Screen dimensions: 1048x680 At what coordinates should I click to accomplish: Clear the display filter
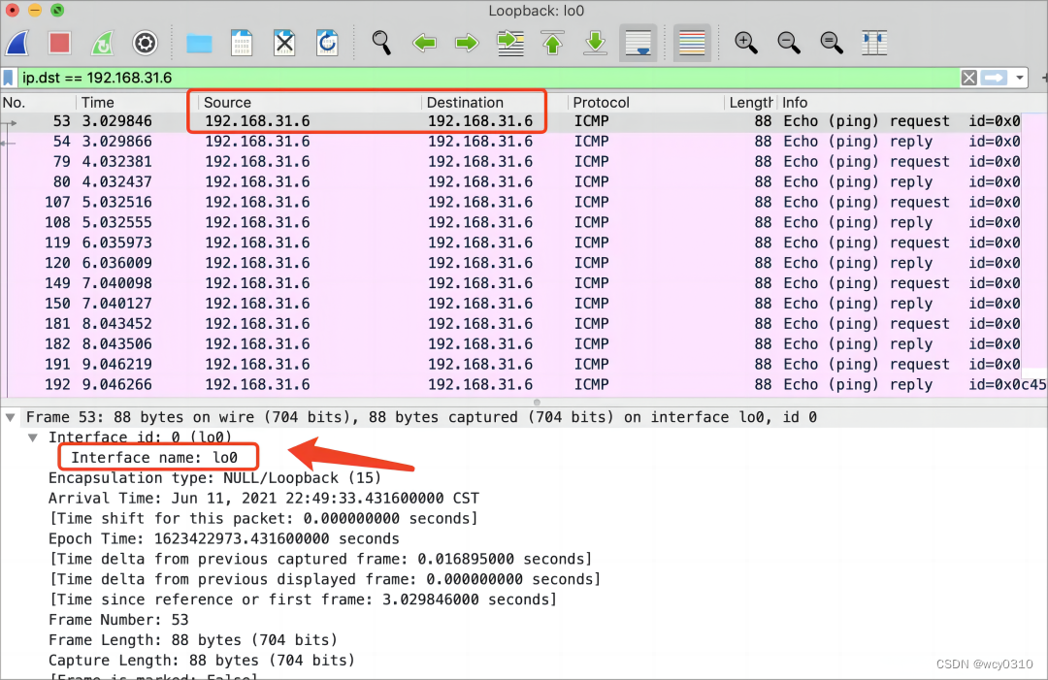[x=969, y=79]
